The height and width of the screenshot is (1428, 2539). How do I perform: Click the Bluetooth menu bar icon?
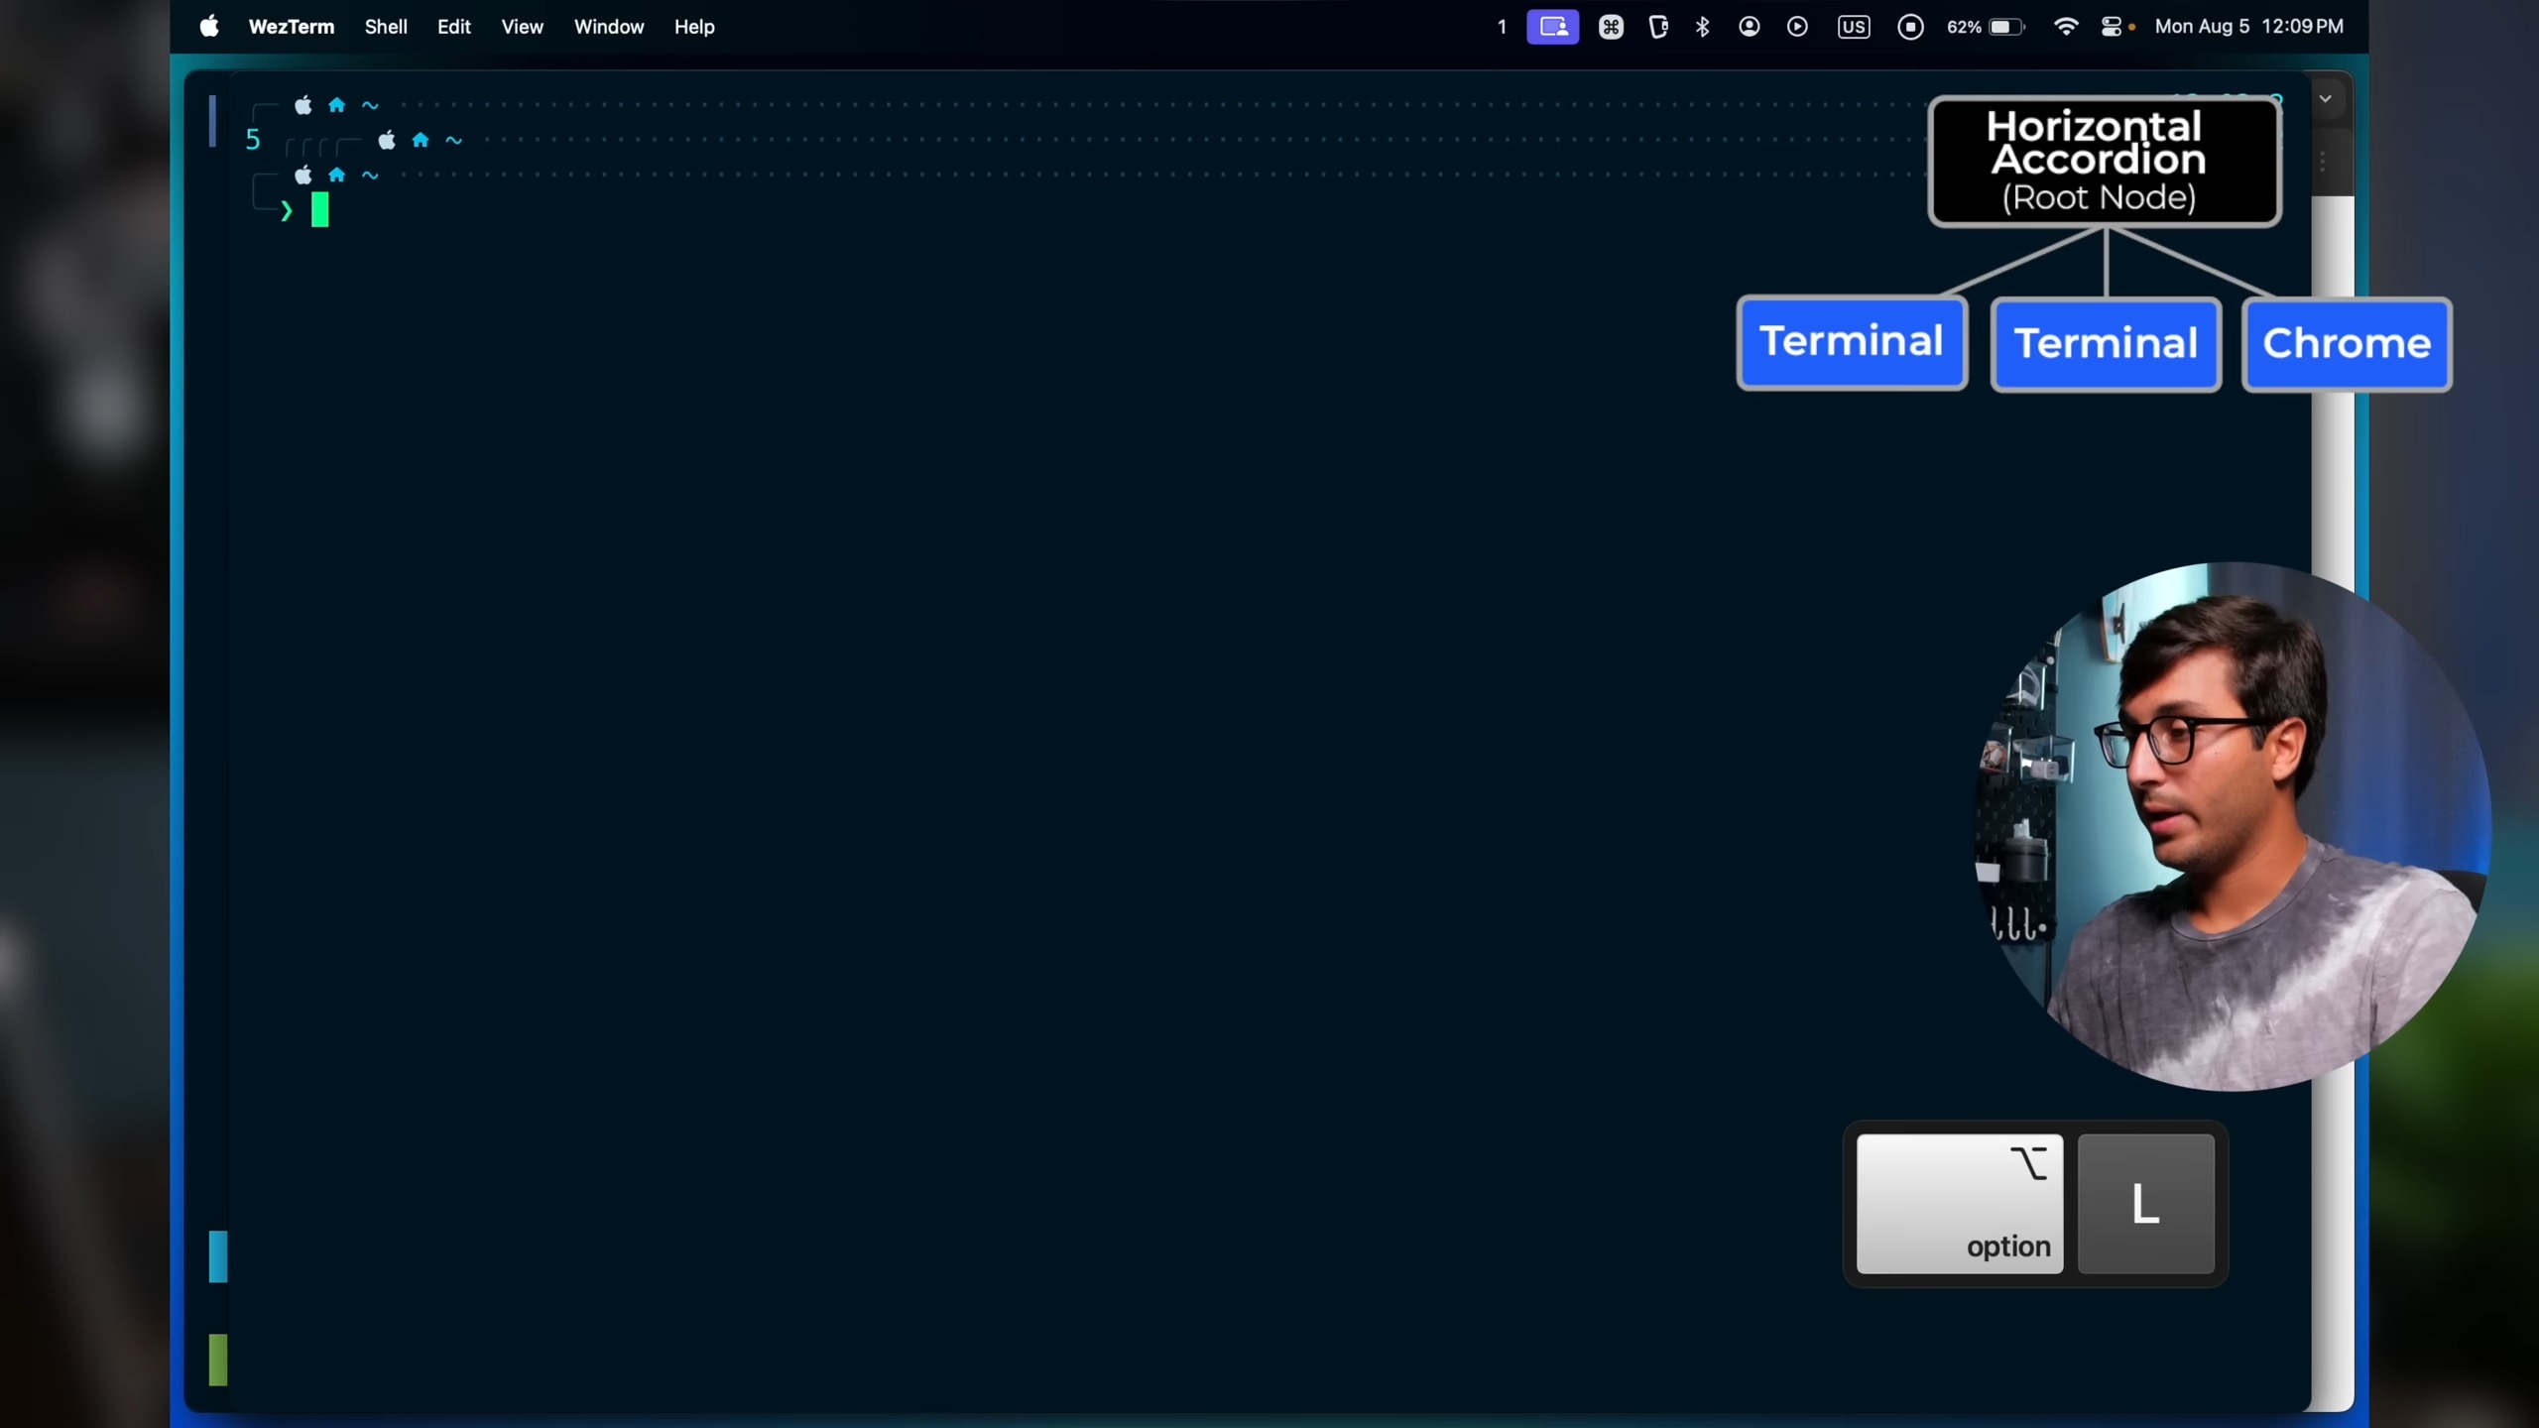(x=1703, y=27)
